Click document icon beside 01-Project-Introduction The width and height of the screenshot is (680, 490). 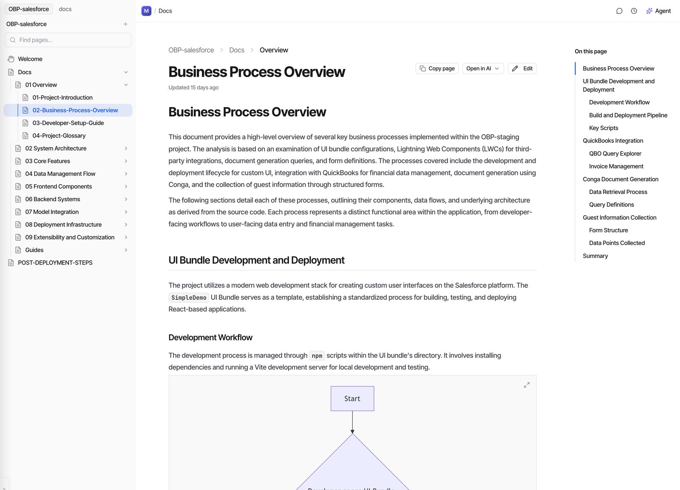pyautogui.click(x=25, y=97)
